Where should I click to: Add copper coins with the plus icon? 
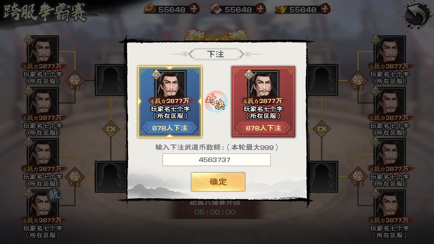(x=194, y=9)
